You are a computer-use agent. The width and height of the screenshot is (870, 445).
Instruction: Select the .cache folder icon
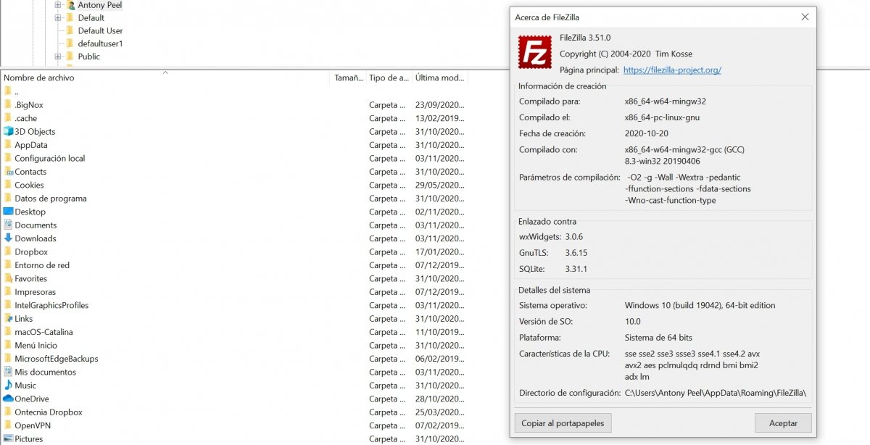click(x=8, y=118)
